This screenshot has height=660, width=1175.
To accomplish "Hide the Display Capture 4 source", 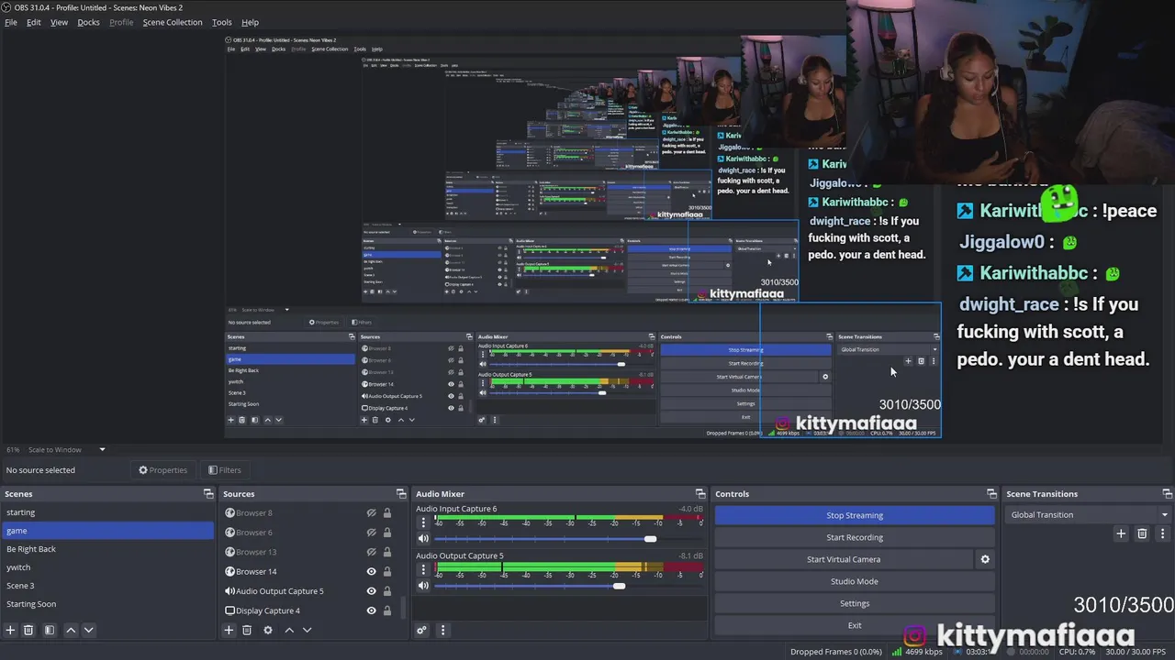I will click(x=372, y=610).
